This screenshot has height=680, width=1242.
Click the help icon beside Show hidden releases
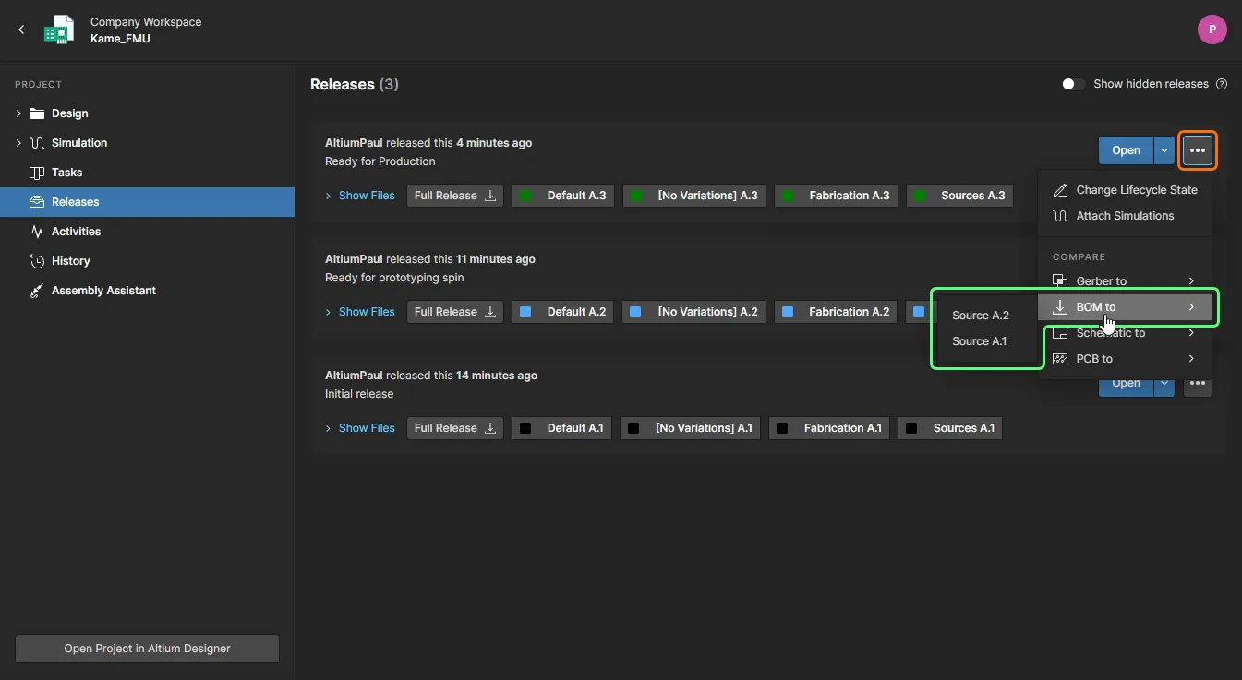pos(1222,84)
